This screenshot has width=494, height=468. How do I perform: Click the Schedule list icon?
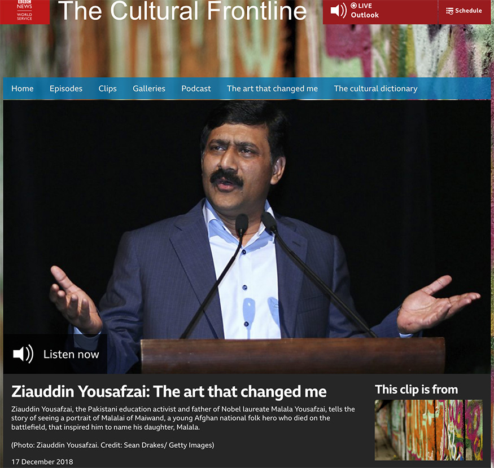449,11
